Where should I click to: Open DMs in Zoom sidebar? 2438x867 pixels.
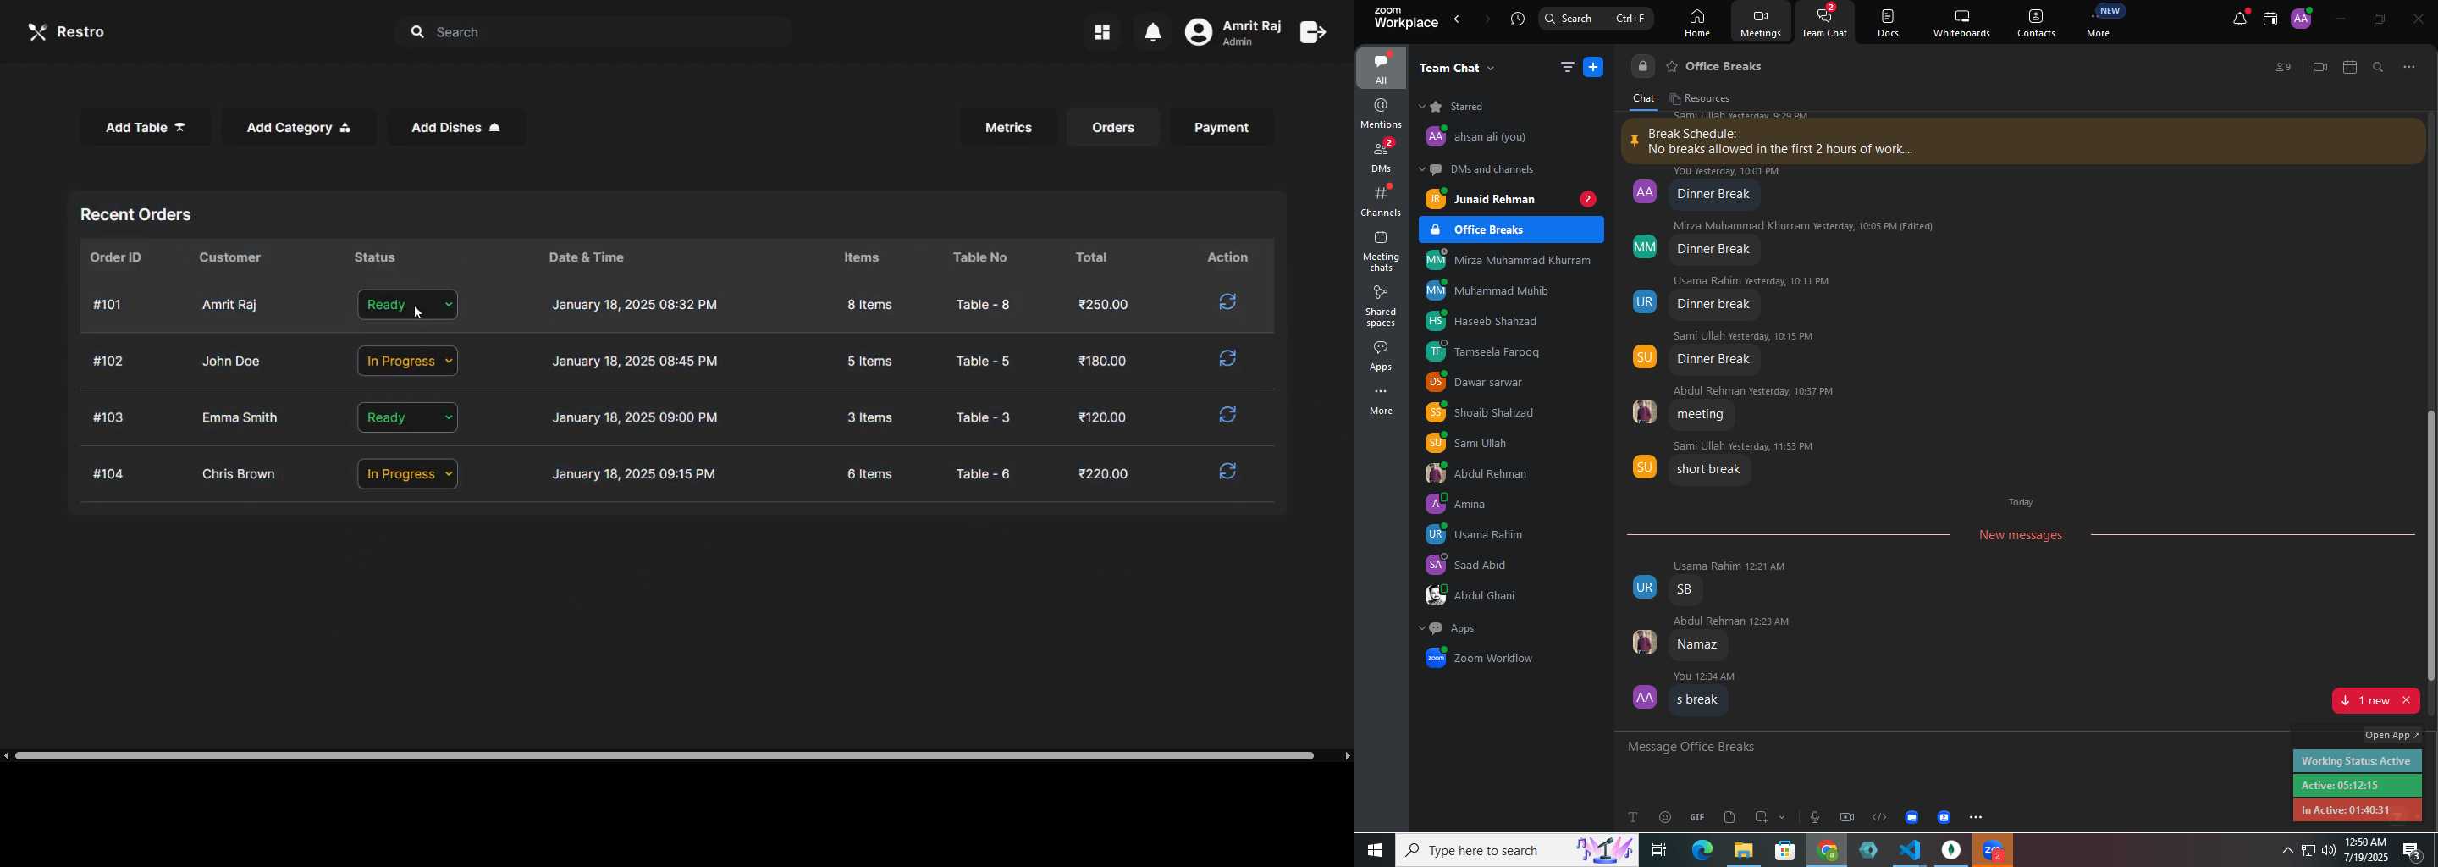pos(1381,156)
